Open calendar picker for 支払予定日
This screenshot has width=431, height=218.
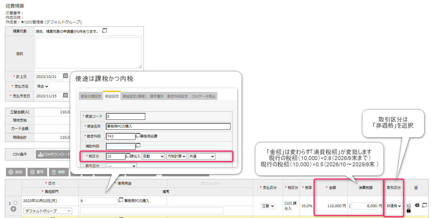pos(66,95)
